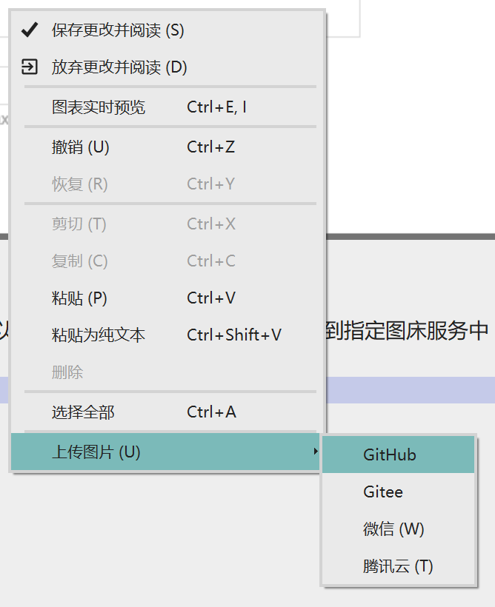
Task: Select 保存更改并阅读 (S) menu entry
Action: [x=166, y=30]
